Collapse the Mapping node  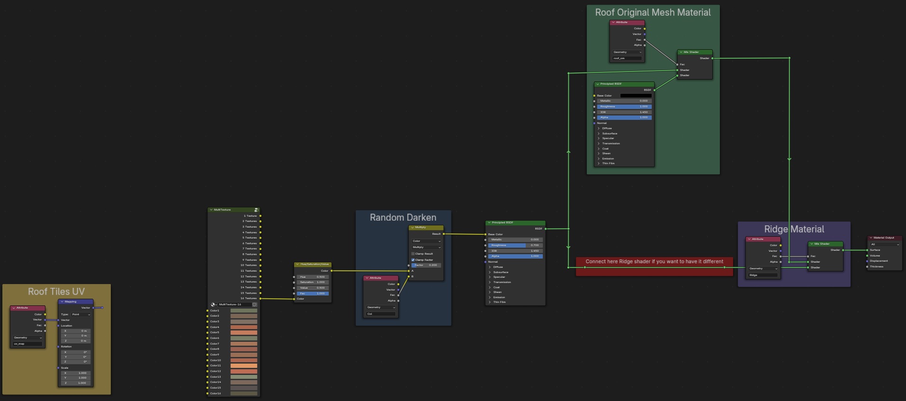[62, 302]
